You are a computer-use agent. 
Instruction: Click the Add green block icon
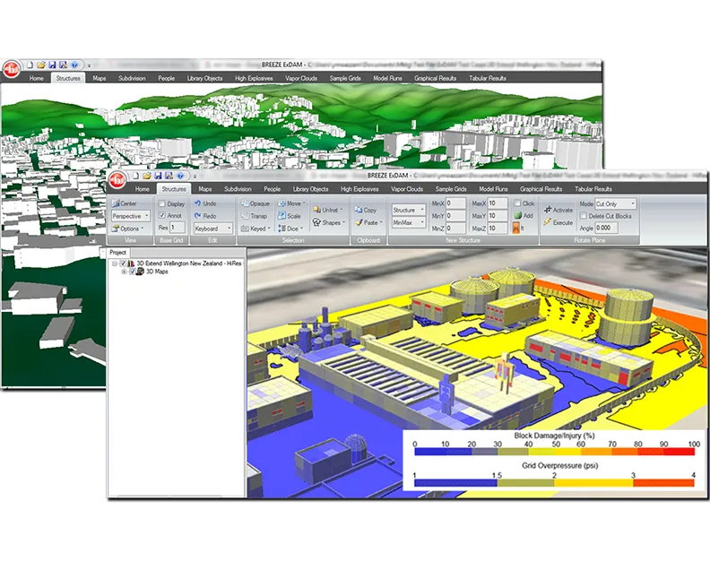517,216
